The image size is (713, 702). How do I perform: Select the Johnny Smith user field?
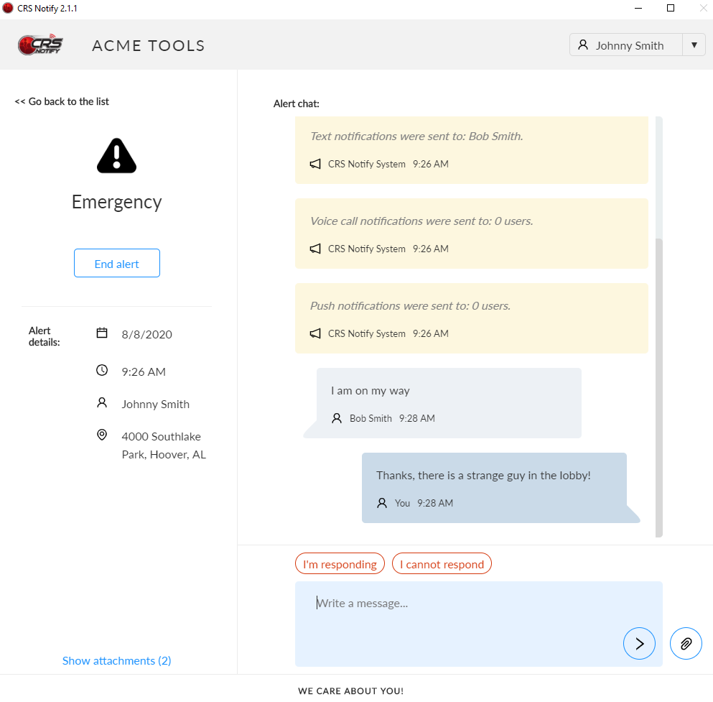click(626, 45)
